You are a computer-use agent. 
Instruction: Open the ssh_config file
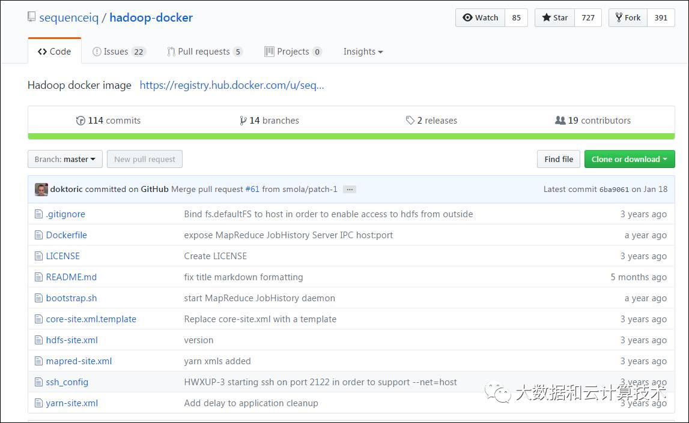click(67, 383)
